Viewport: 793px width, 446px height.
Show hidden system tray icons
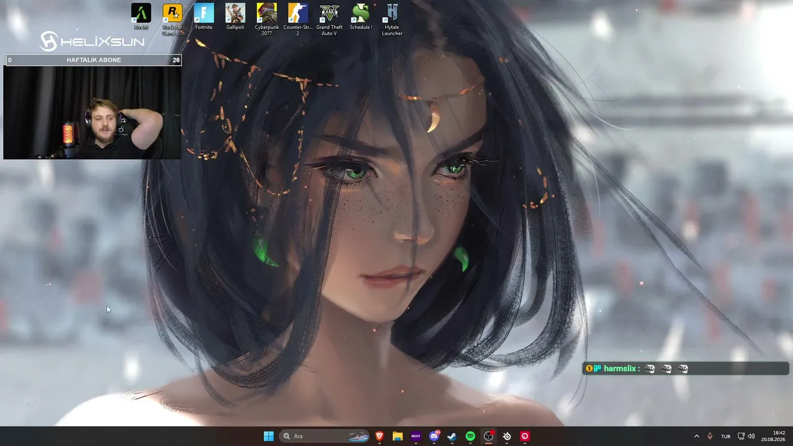point(696,436)
